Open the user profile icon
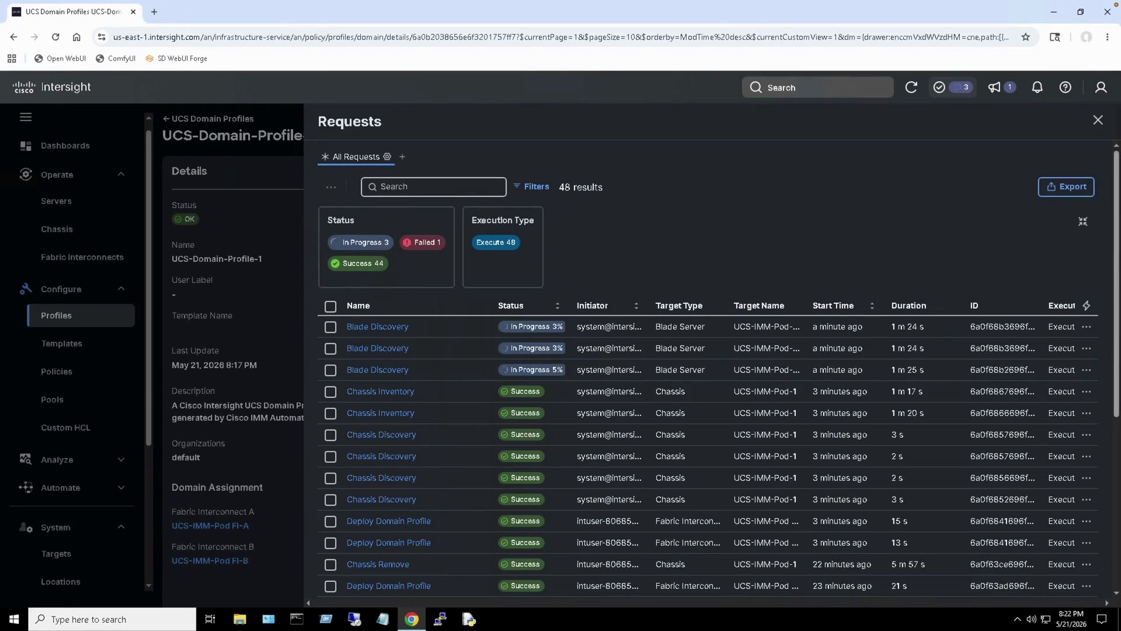Screen dimensions: 1121x631 1101,88
